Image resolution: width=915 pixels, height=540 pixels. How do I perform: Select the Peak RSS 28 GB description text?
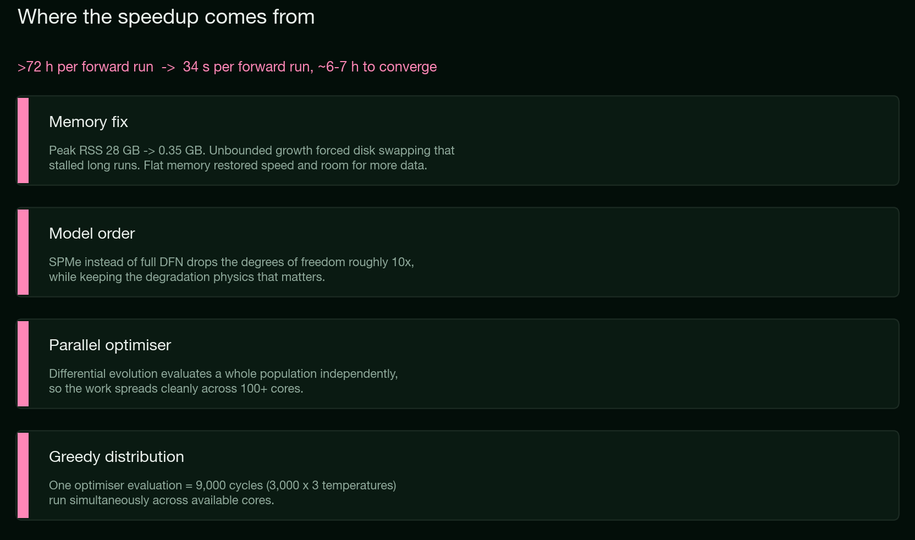(252, 158)
